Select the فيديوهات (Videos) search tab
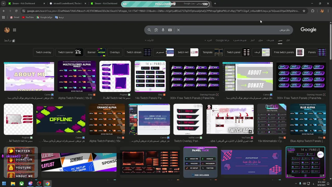 coord(270,40)
